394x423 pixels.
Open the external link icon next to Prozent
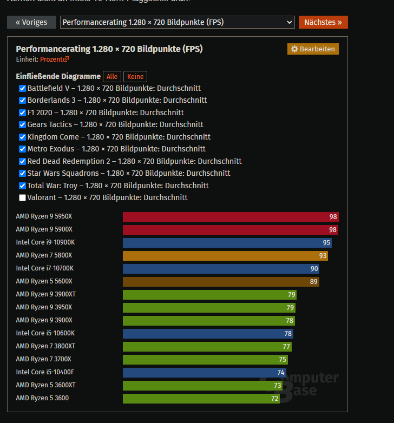click(66, 59)
